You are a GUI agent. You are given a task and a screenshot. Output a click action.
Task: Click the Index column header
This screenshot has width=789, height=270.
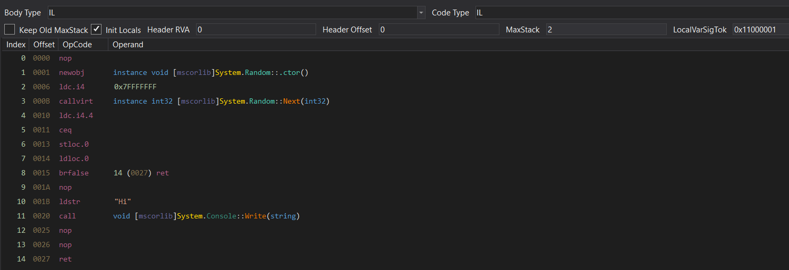click(x=16, y=45)
